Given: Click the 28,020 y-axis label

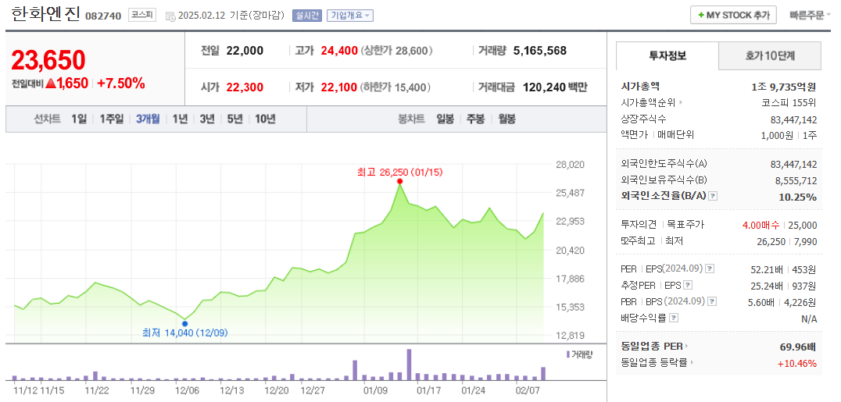Looking at the screenshot, I should (569, 165).
